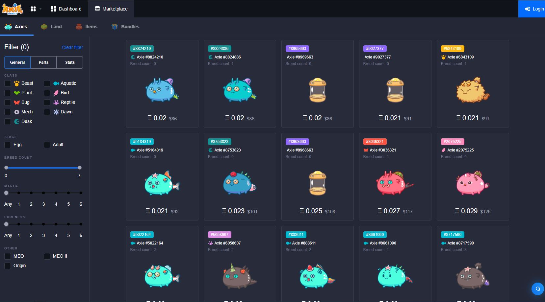Tick the Origin filter checkbox
The height and width of the screenshot is (302, 545).
[x=8, y=266]
